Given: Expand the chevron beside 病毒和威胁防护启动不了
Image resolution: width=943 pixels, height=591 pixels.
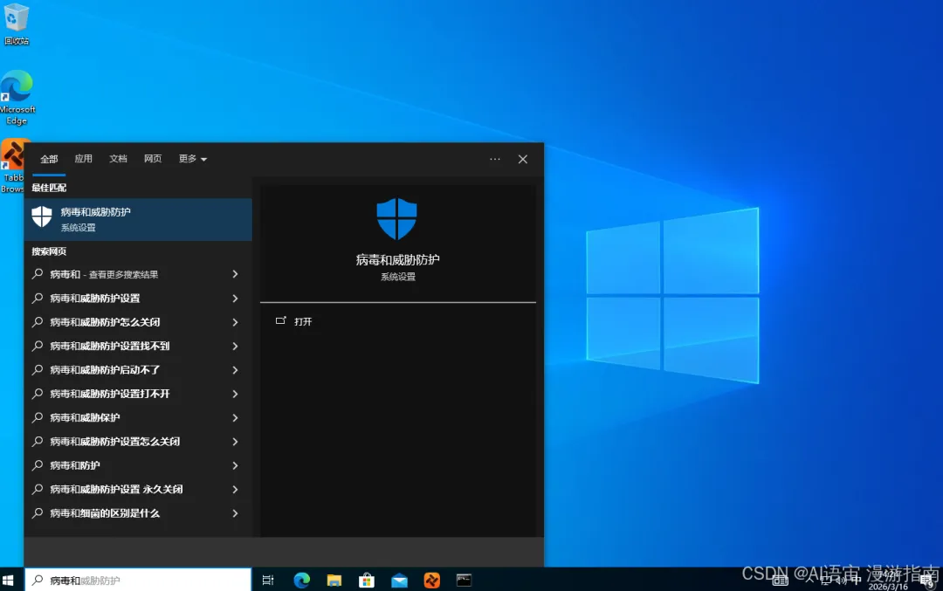Looking at the screenshot, I should tap(235, 370).
